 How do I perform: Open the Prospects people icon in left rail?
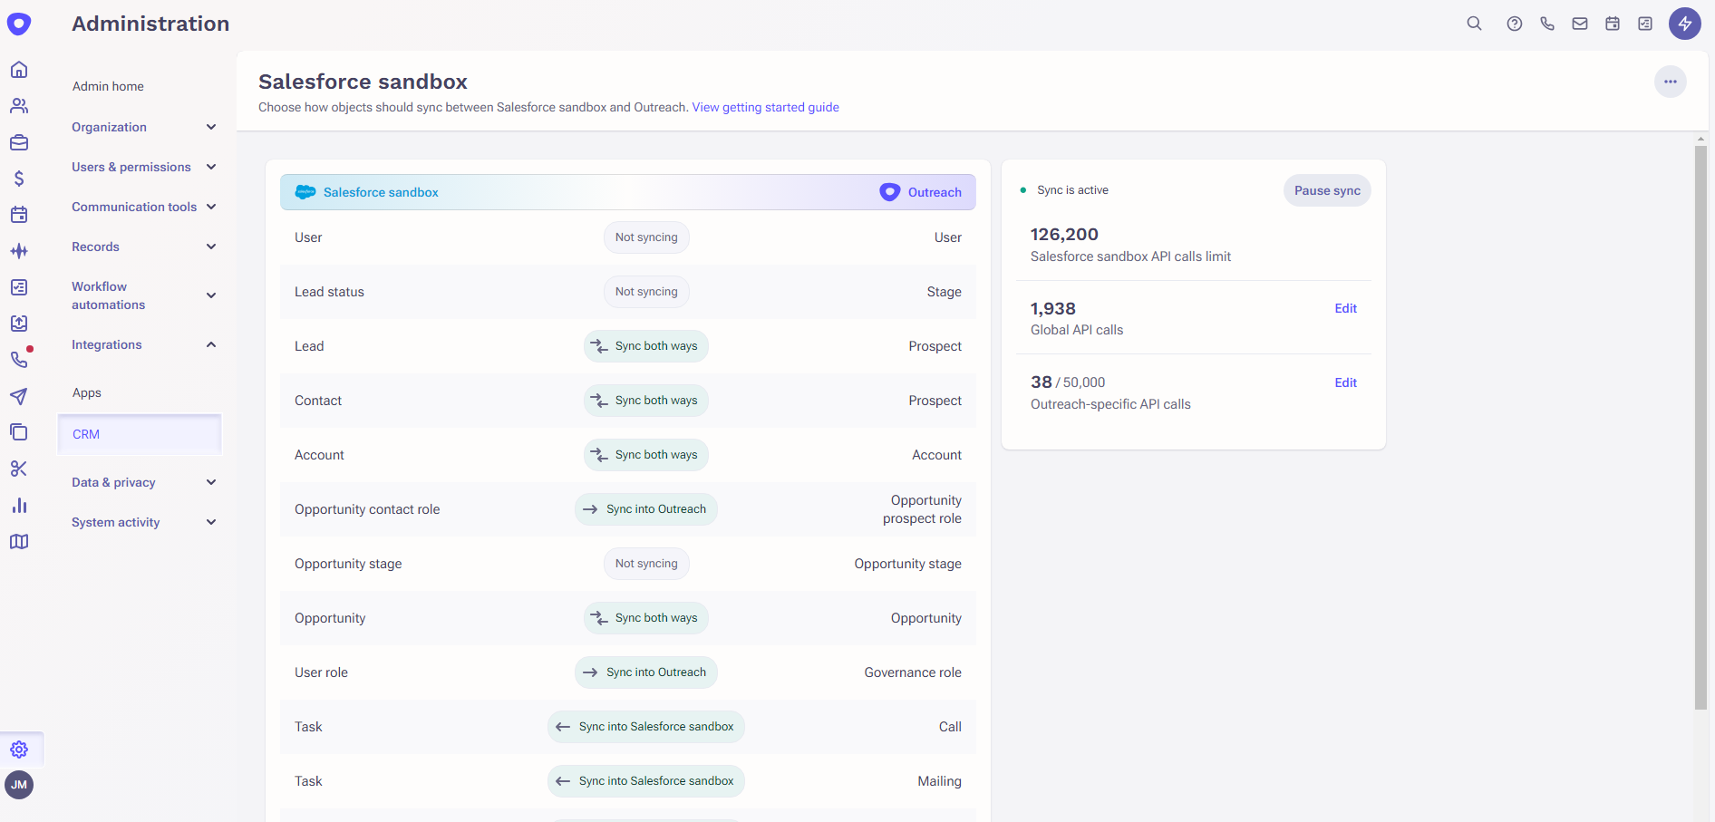[19, 106]
